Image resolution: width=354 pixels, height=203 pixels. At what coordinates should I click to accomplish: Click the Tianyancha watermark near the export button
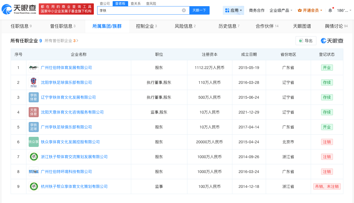pos(332,40)
